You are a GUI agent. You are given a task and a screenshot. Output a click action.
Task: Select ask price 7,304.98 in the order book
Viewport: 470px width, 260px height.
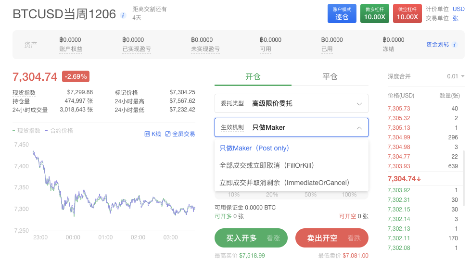[399, 147]
